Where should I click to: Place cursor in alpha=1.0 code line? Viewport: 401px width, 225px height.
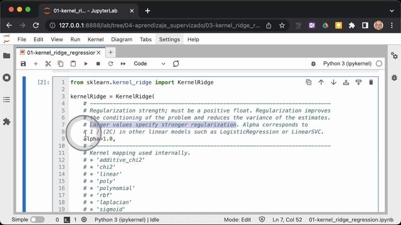(99, 139)
